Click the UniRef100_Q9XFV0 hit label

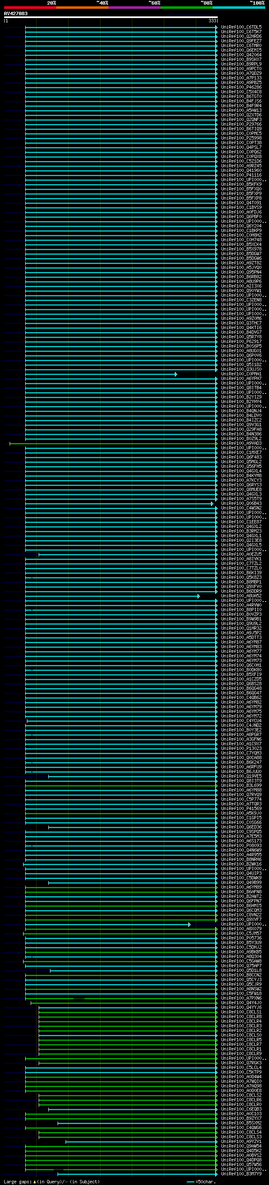[x=241, y=587]
